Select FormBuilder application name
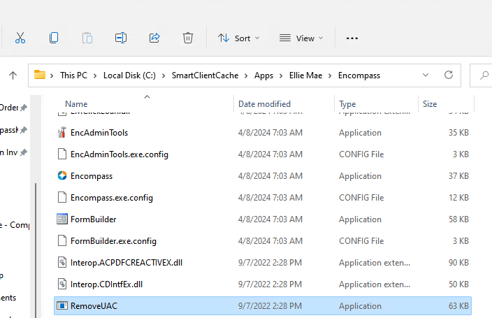Screen dimensions: 492x318 (93, 219)
